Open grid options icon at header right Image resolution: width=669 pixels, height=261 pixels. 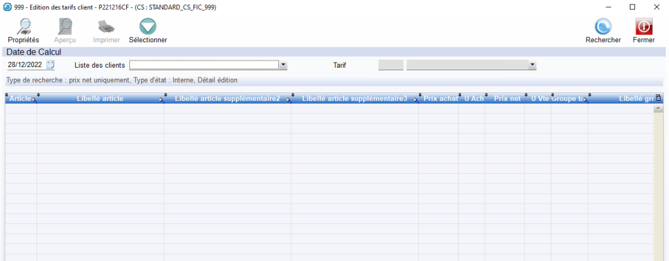[658, 98]
